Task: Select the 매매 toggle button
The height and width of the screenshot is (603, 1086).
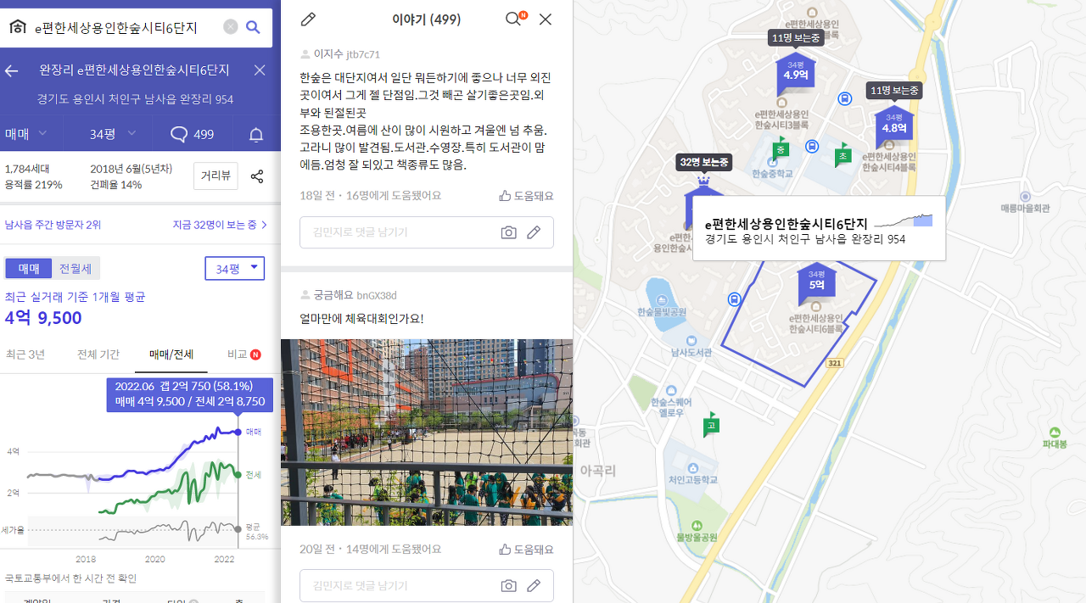Action: pyautogui.click(x=29, y=269)
